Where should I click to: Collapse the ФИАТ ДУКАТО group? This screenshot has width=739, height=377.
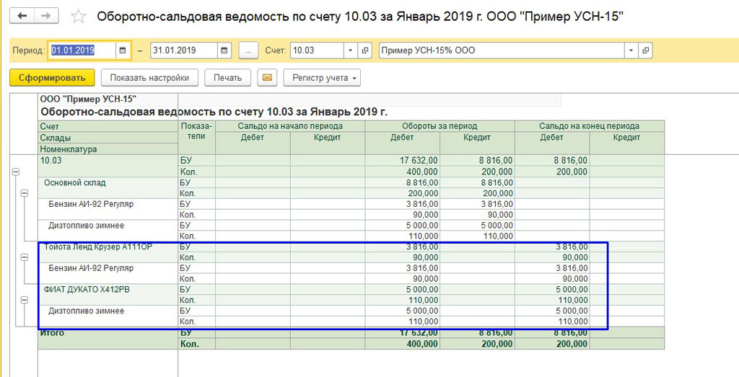pos(25,301)
